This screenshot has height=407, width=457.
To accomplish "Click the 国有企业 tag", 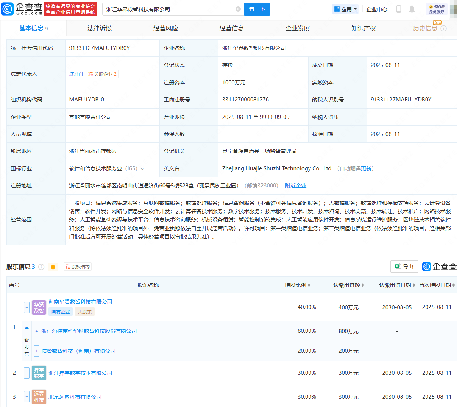I will click(x=61, y=312).
